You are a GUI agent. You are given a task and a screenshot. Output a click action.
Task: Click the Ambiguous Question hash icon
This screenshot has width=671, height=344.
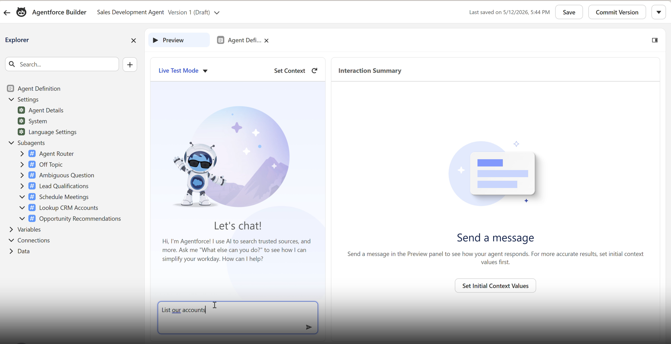click(x=32, y=175)
